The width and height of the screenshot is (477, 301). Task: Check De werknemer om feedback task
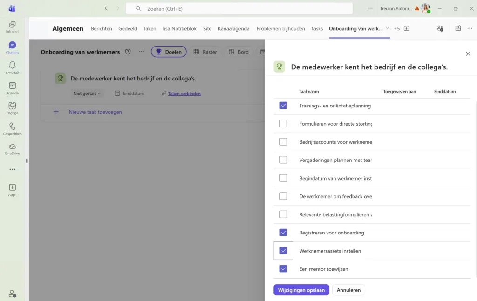point(283,196)
